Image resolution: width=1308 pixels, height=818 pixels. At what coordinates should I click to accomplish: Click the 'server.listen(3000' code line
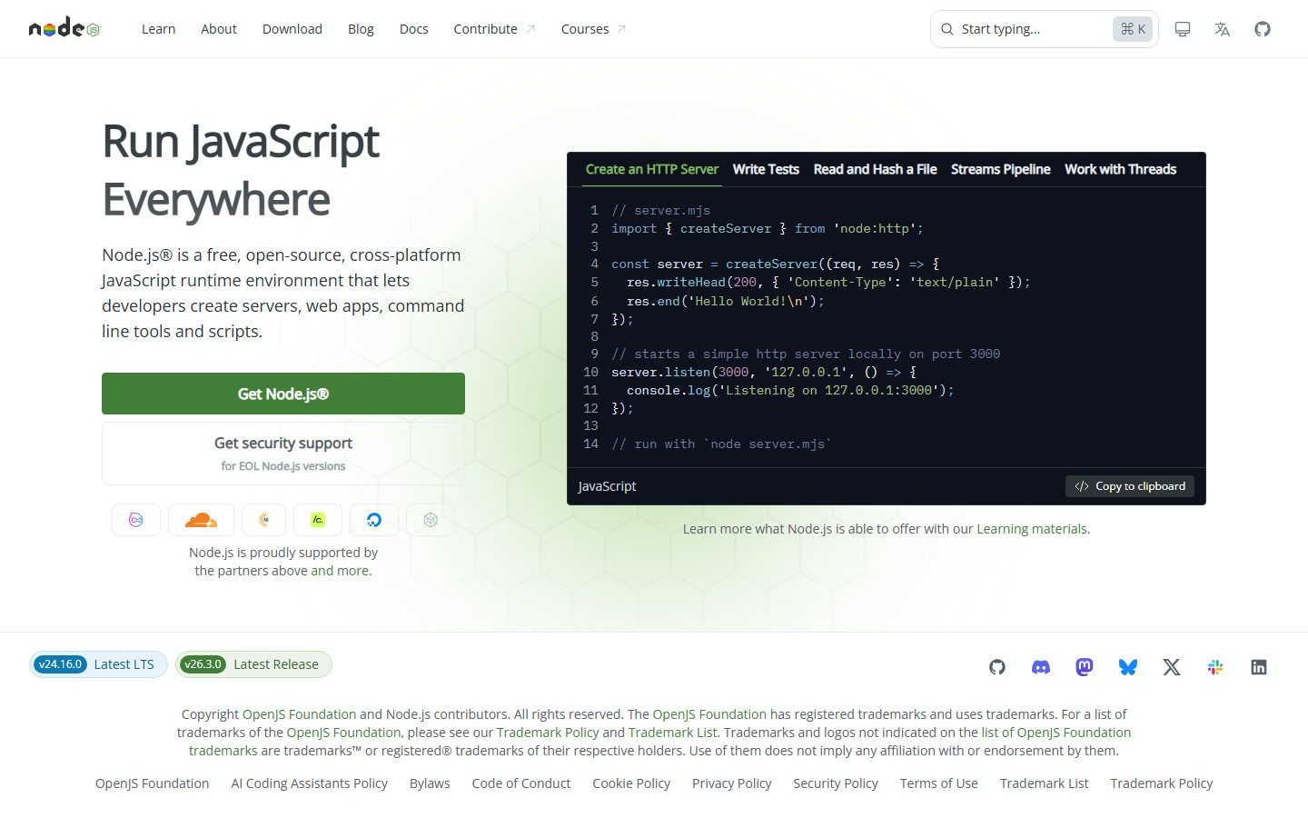tap(764, 372)
